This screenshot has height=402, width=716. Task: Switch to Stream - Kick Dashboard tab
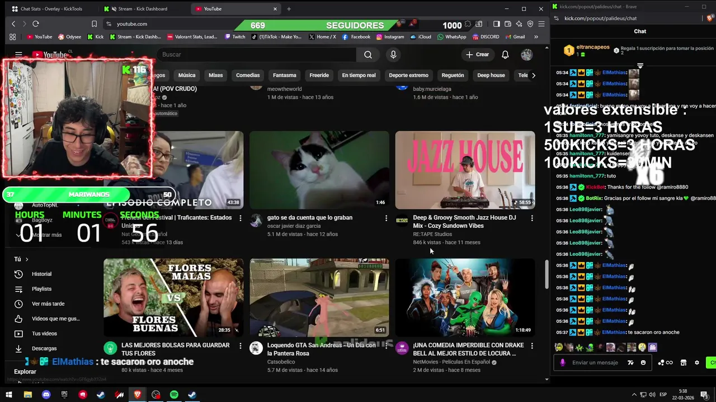(x=143, y=9)
